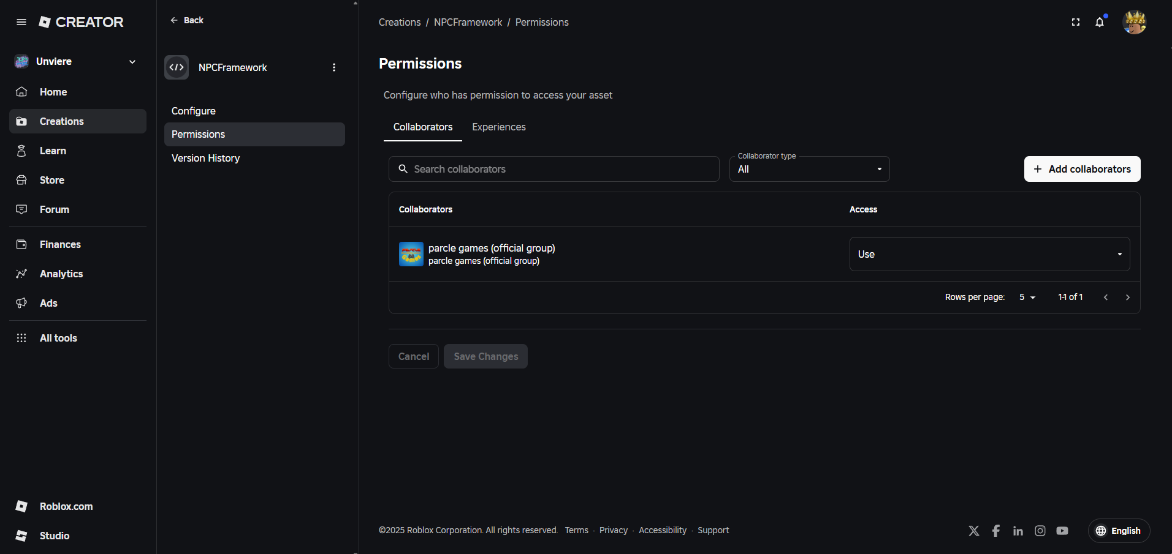Click the Finances wallet icon

pos(21,244)
